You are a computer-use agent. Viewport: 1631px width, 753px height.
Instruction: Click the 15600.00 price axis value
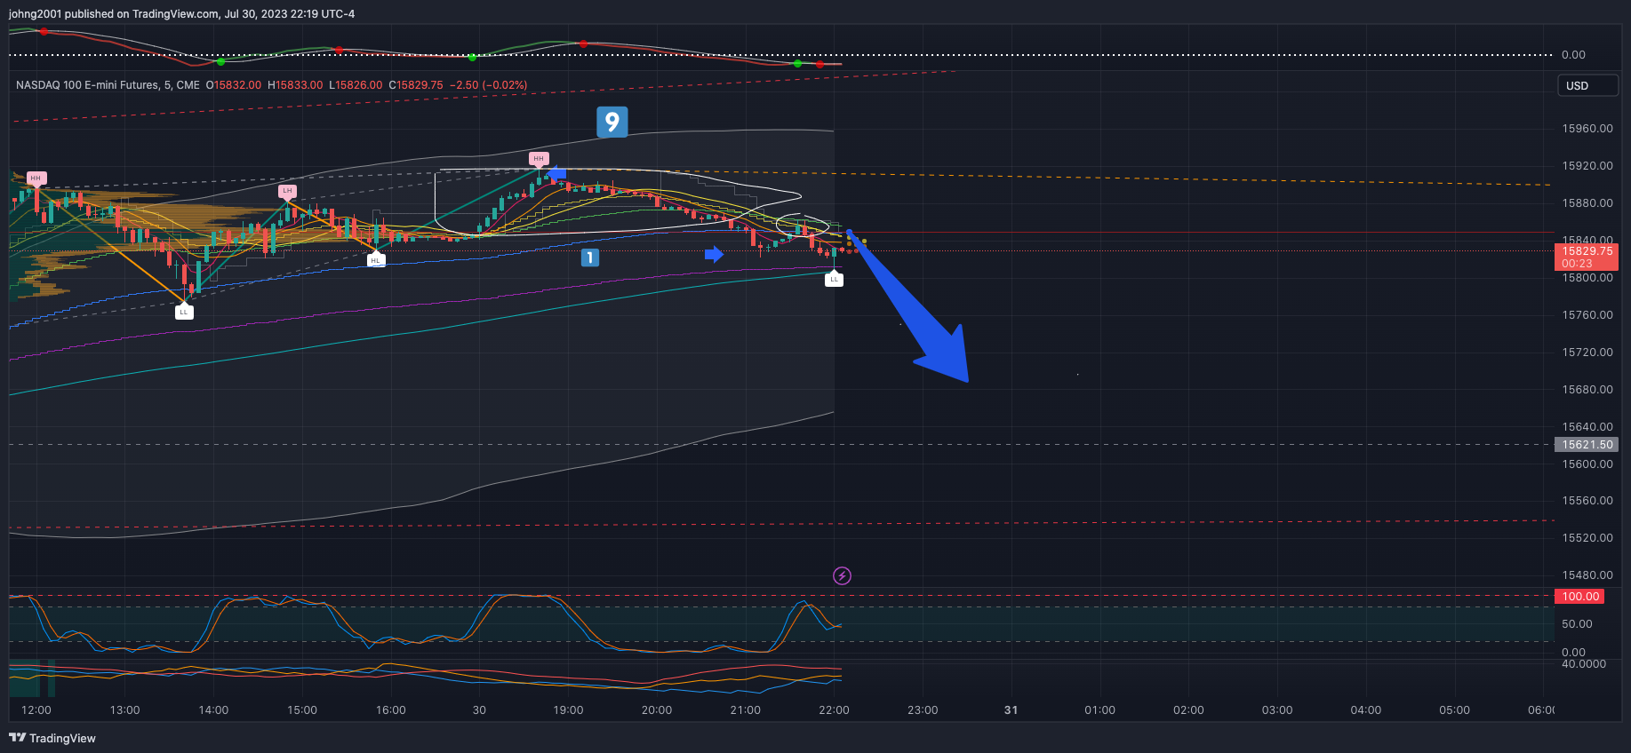[1587, 464]
